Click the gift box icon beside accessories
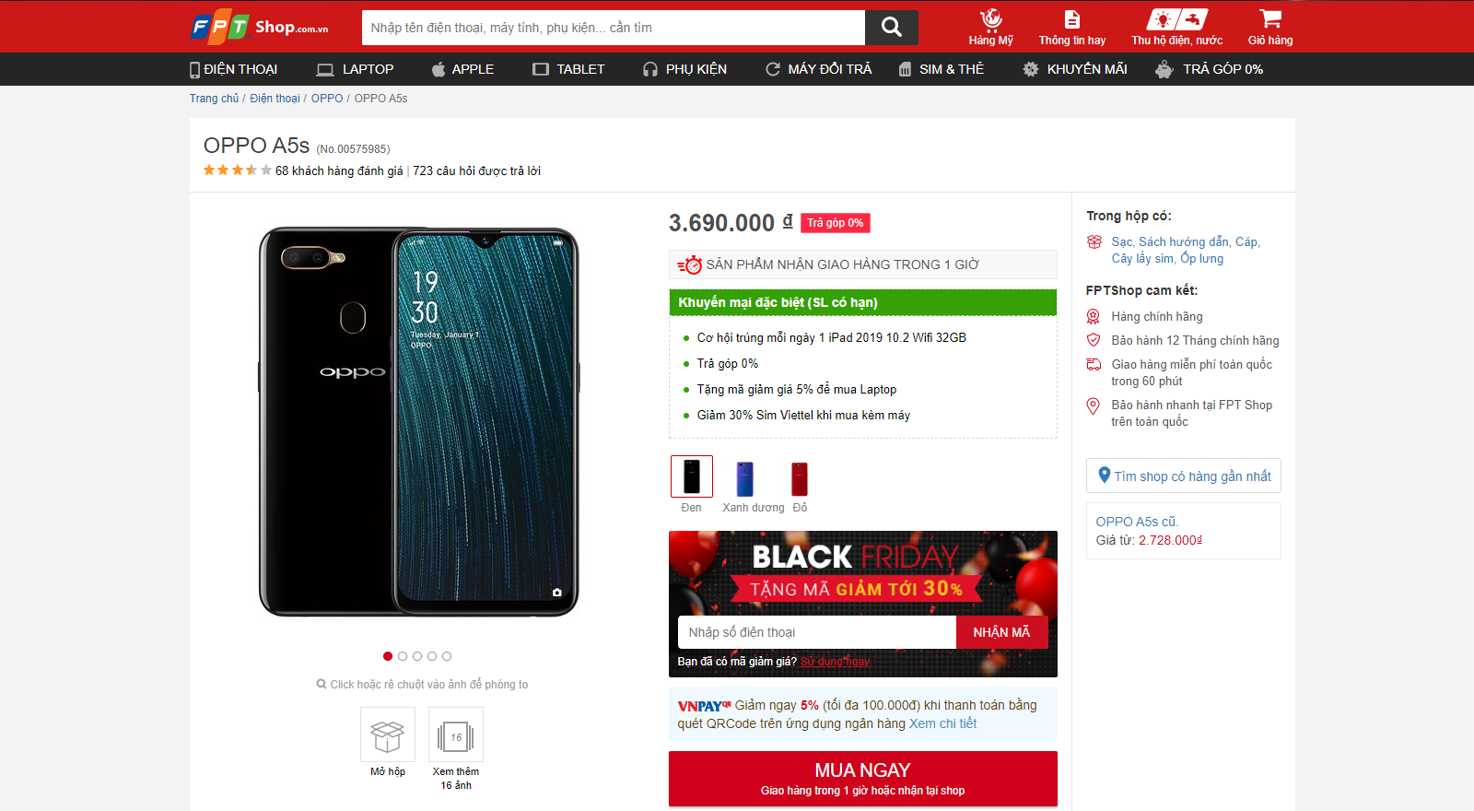Viewport: 1474px width, 811px height. click(x=1094, y=241)
